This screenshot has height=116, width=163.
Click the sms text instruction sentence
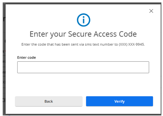(83, 44)
